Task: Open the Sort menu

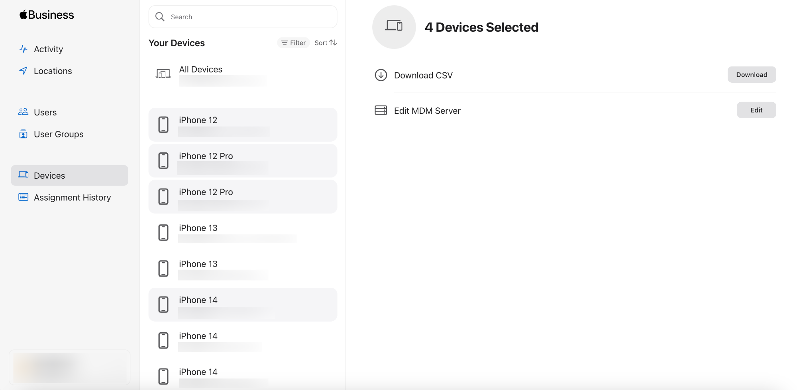Action: 326,43
